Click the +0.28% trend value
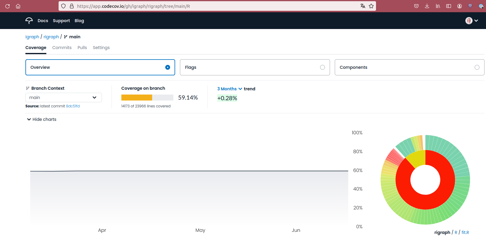The image size is (486, 245). click(227, 98)
